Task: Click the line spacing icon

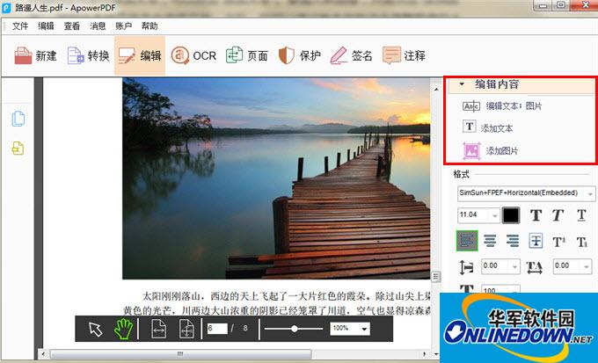Action: coord(466,267)
